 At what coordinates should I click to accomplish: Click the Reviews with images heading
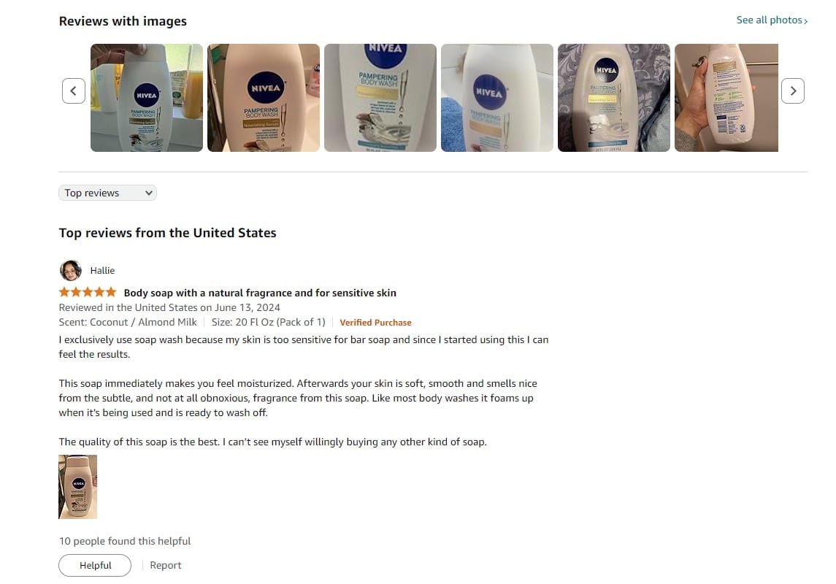[x=123, y=21]
